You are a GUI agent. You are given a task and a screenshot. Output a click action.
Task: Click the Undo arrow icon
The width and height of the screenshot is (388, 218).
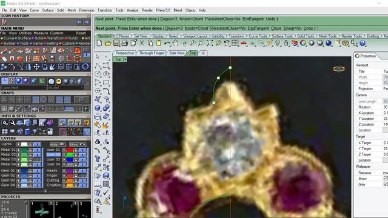click(167, 43)
